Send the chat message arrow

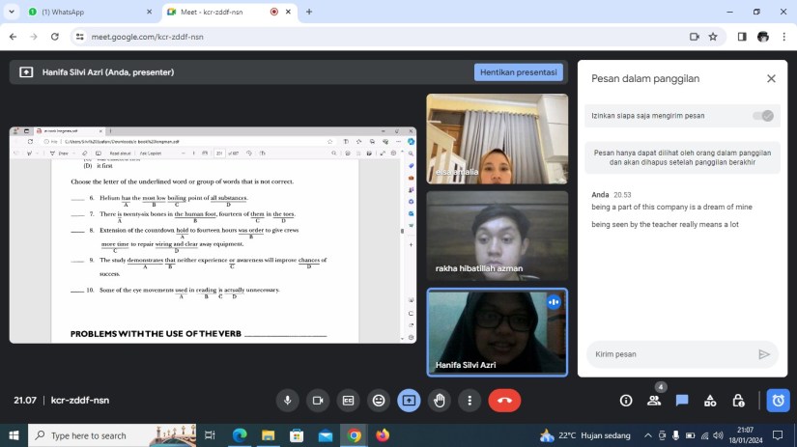[763, 354]
